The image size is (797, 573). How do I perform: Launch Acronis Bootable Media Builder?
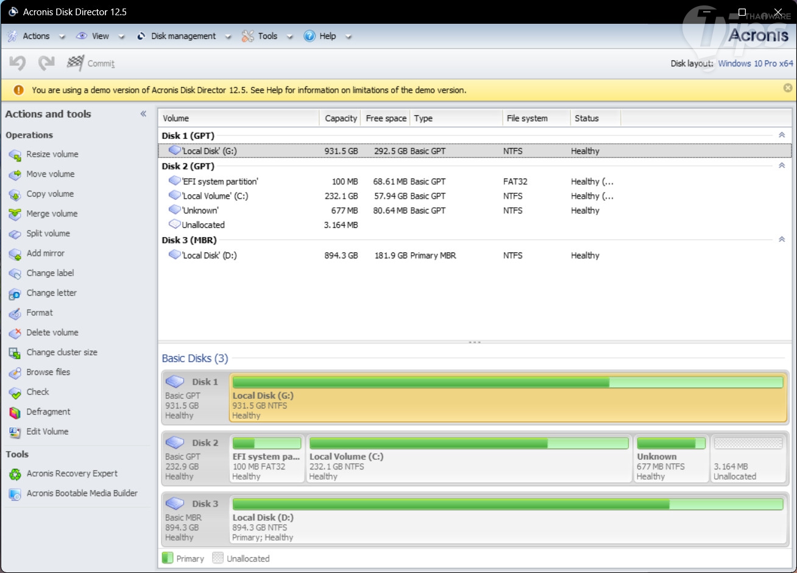(82, 493)
